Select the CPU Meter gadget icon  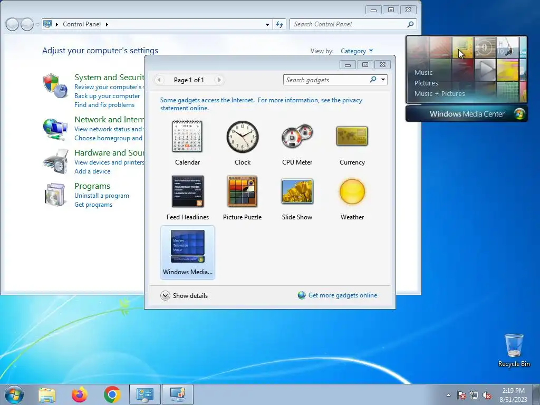(297, 137)
